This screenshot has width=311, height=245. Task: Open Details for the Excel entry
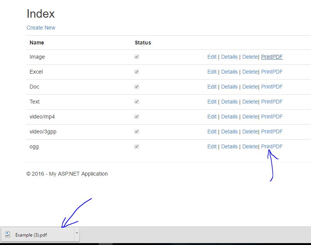coord(229,71)
